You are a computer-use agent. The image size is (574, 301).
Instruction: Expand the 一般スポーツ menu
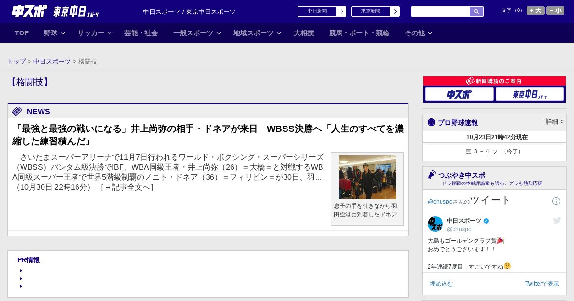click(197, 33)
